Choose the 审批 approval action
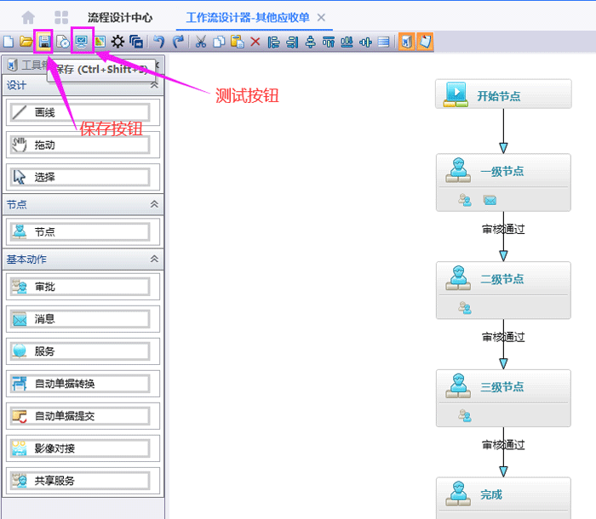 point(80,287)
